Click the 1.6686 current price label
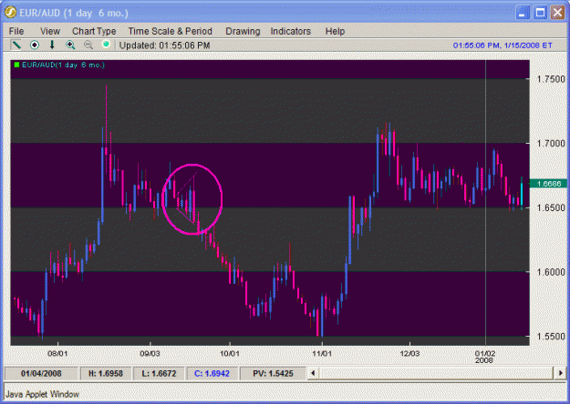 click(548, 184)
